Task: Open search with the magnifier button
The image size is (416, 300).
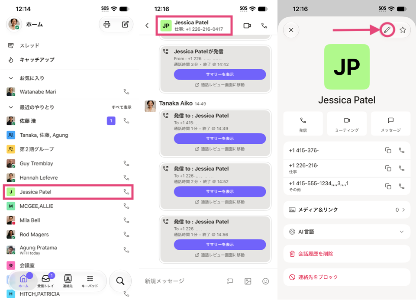Action: coord(120,281)
